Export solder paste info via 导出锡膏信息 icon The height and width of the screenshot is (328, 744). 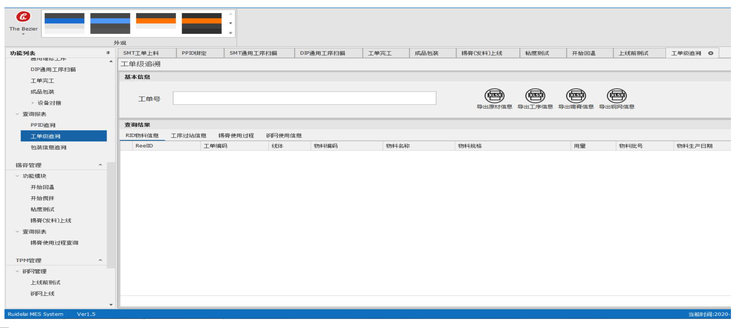pos(576,96)
